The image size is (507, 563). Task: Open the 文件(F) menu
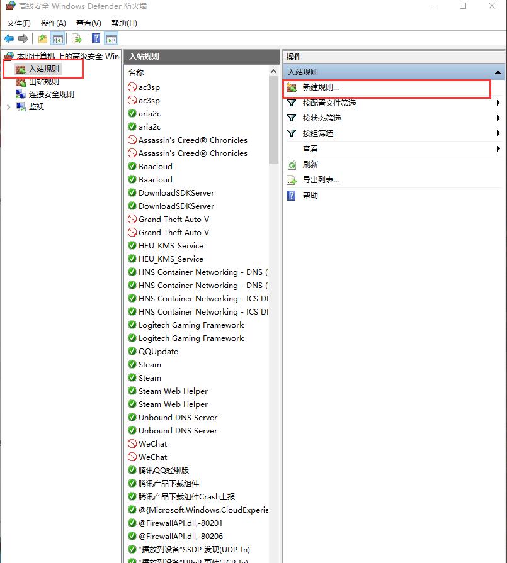[x=19, y=23]
